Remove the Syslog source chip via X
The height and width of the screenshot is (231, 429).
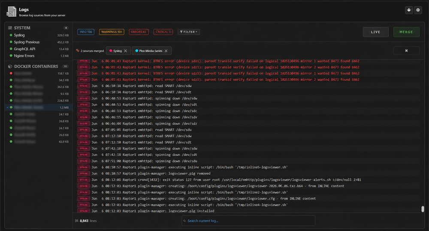click(125, 51)
